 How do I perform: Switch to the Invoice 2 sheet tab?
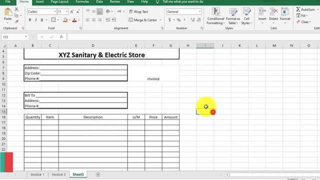tap(59, 174)
